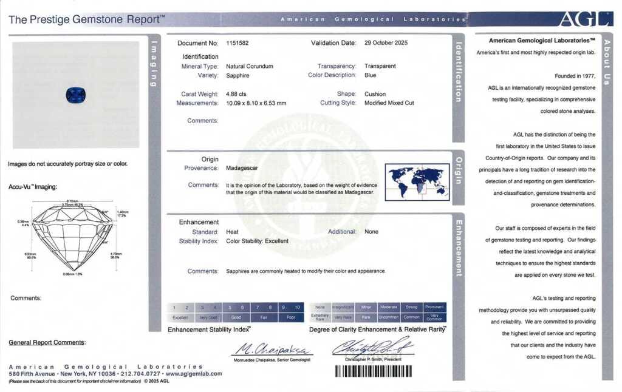Click the Christopher P. Smith handwritten signature
Image resolution: width=622 pixels, height=392 pixels.
[x=373, y=347]
